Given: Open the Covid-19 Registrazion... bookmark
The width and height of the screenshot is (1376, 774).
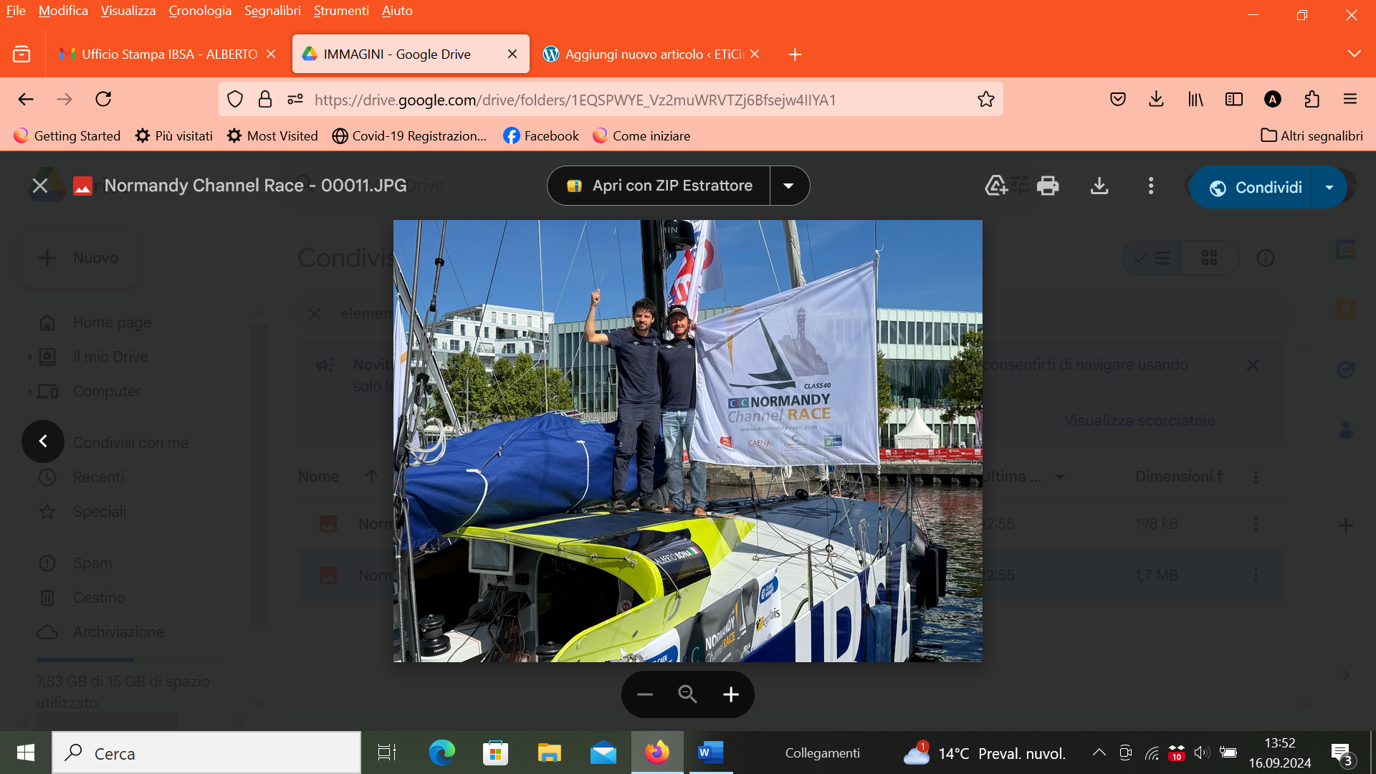Looking at the screenshot, I should (x=409, y=135).
